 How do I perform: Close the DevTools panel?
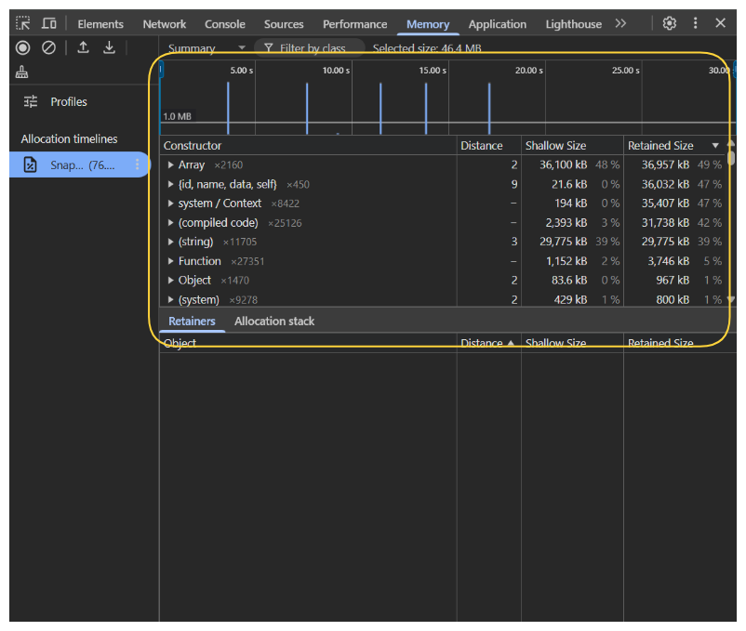pos(720,23)
